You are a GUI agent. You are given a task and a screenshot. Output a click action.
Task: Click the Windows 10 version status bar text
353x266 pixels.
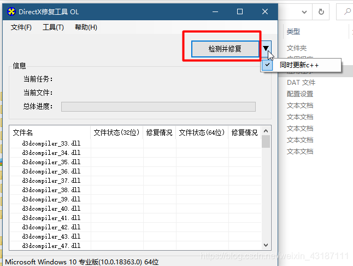pyautogui.click(x=82, y=262)
